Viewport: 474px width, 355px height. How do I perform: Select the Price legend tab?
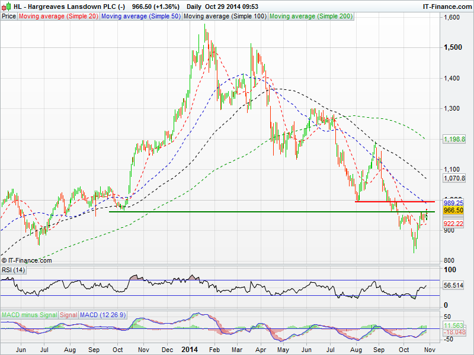(9, 17)
